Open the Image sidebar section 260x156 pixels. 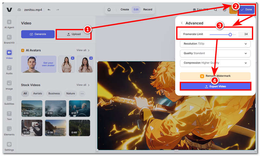pyautogui.click(x=9, y=85)
